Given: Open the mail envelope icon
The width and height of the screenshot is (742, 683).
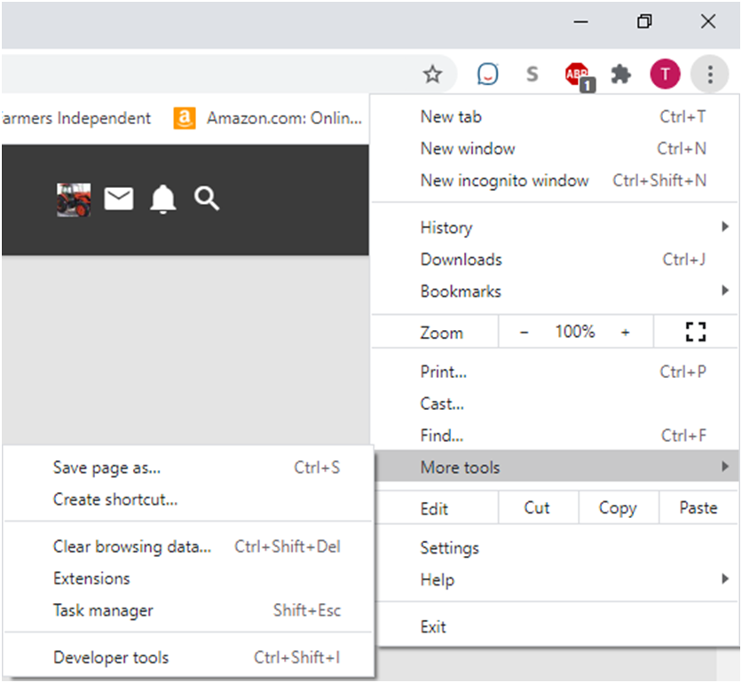Looking at the screenshot, I should [119, 200].
